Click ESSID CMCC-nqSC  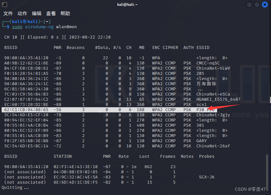click(x=208, y=63)
